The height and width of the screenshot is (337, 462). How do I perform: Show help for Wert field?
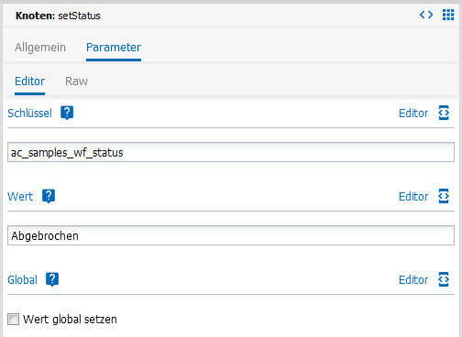pos(49,196)
